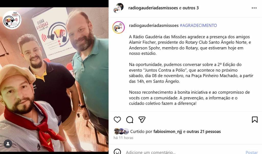Open caption author radiogauderiadasmissoes username
The width and height of the screenshot is (262, 154).
pos(154,25)
